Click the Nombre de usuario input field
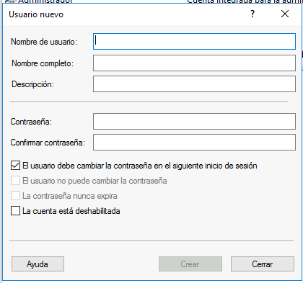Screen dimensions: 303x283 [x=194, y=42]
